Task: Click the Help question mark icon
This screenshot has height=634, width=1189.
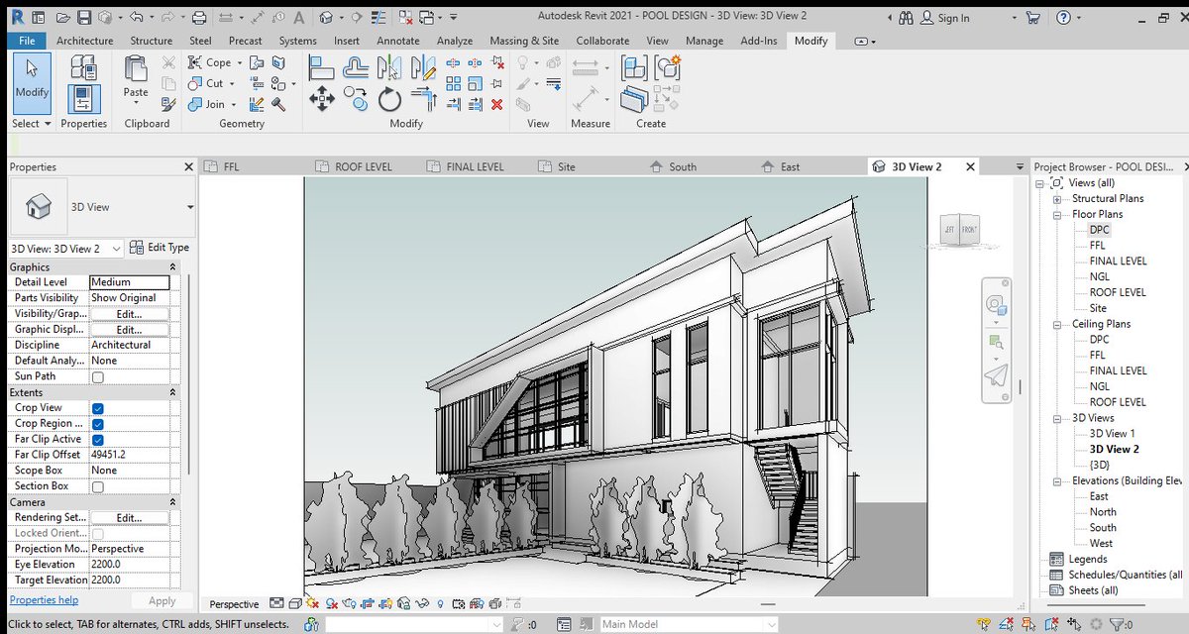Action: 1063,17
